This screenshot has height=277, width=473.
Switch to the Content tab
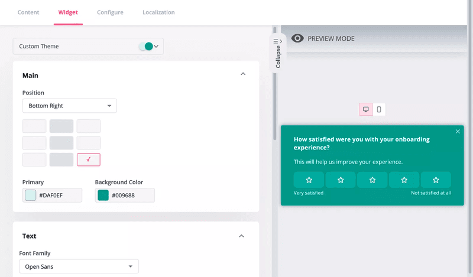point(28,12)
